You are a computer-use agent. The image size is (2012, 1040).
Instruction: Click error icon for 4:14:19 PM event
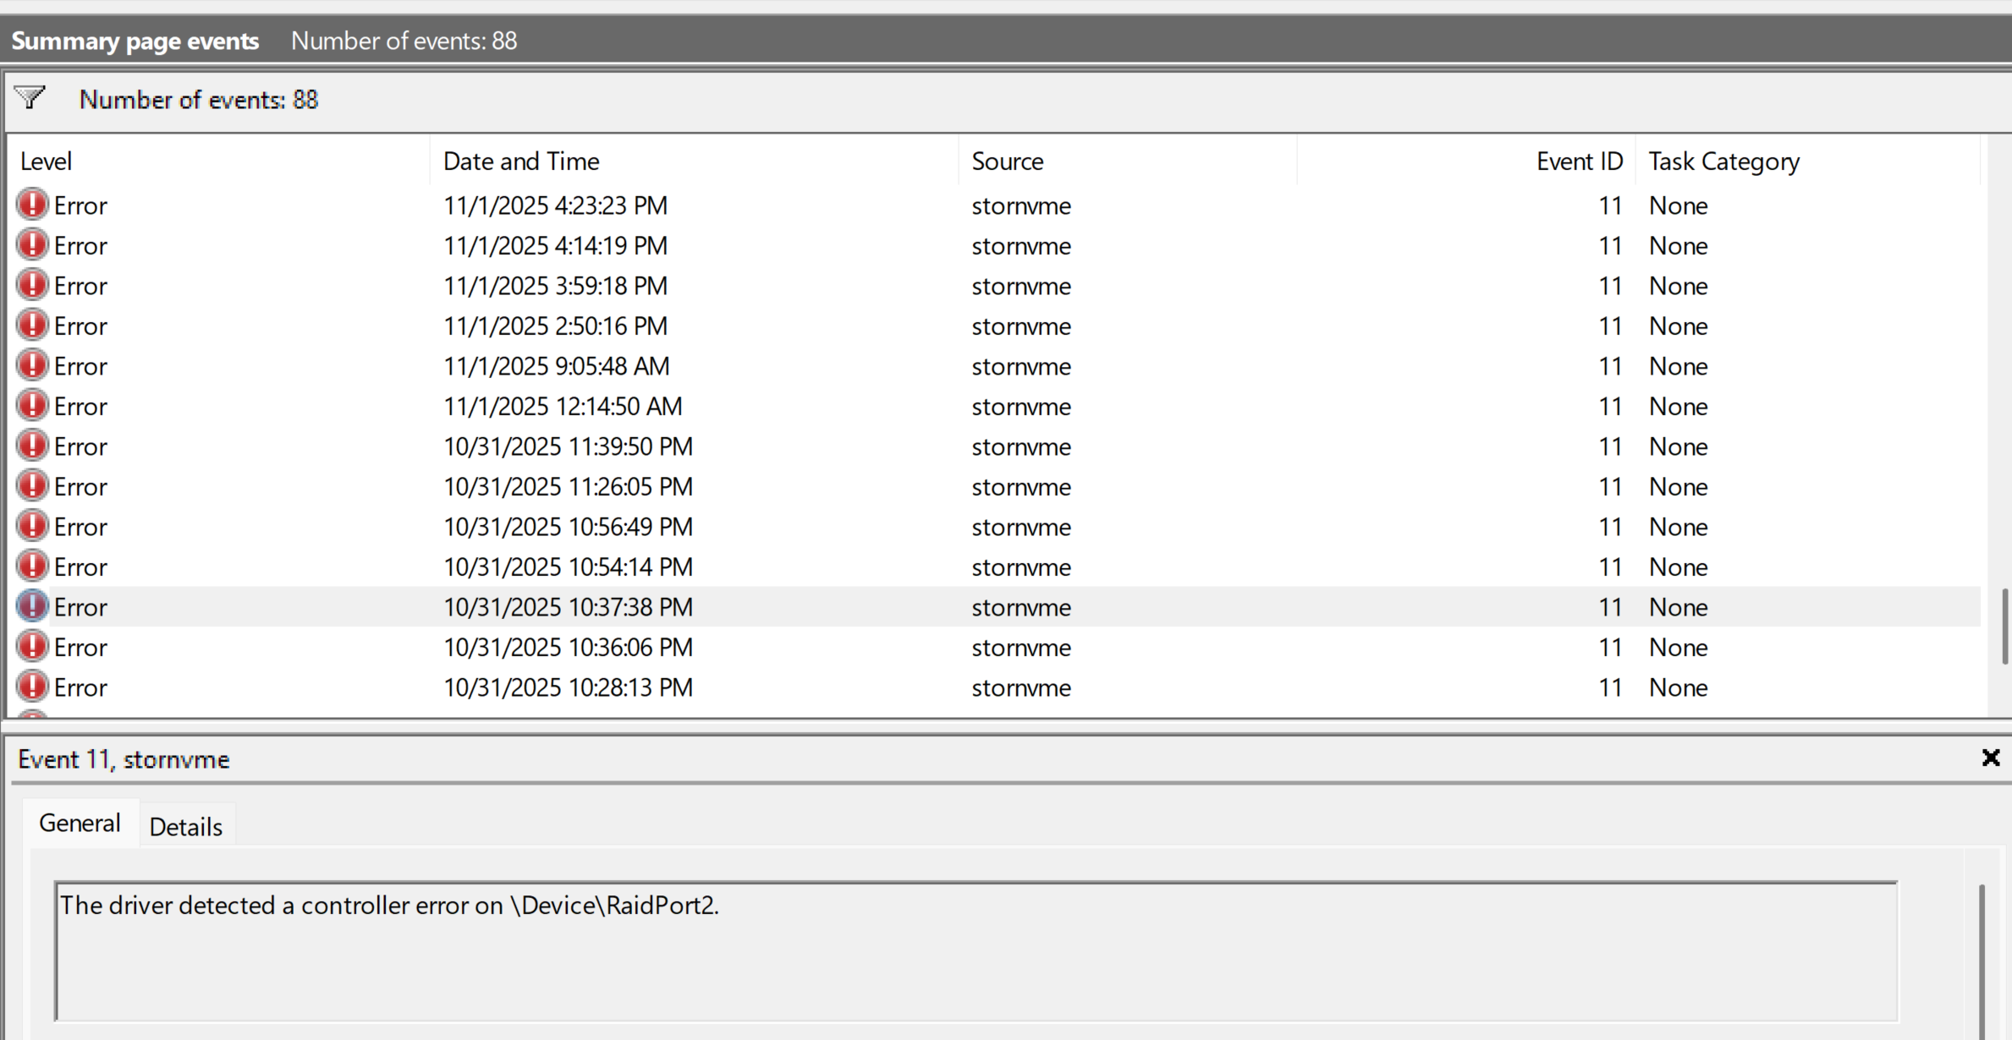click(32, 245)
